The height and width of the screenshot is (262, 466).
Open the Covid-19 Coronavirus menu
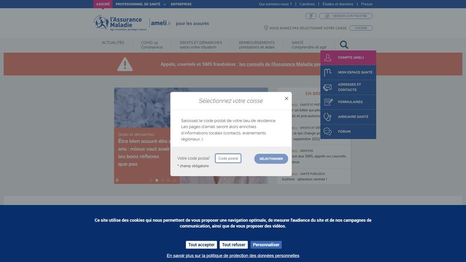point(152,45)
